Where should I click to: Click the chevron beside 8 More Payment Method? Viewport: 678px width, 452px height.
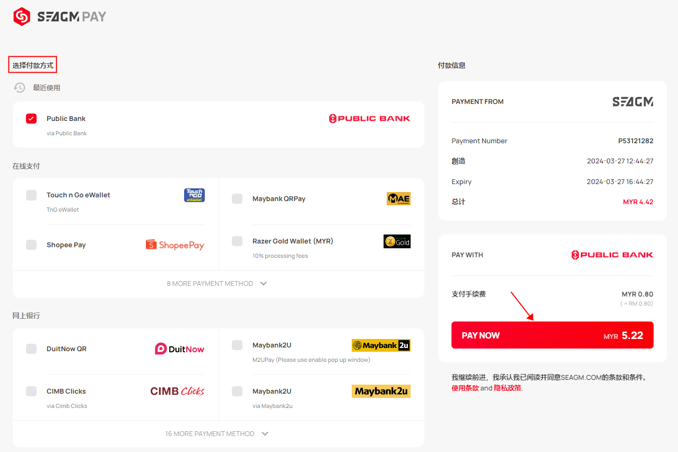click(264, 284)
